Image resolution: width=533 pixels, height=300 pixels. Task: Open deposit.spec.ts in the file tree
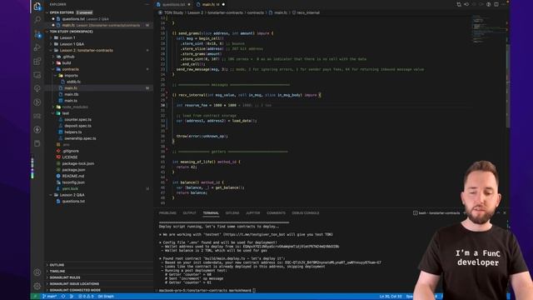[77, 126]
